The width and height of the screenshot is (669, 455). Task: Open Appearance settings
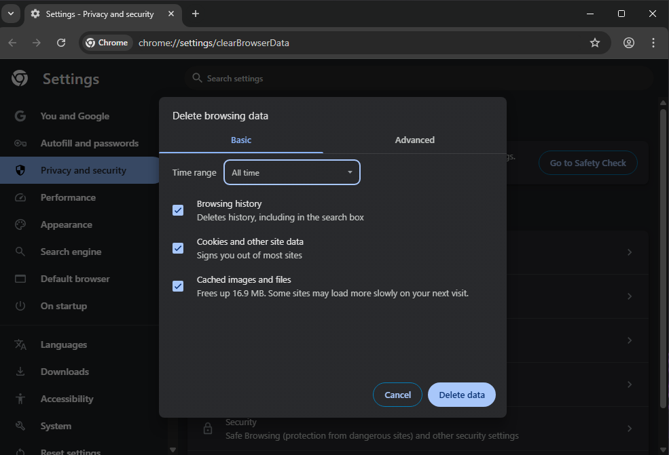66,224
